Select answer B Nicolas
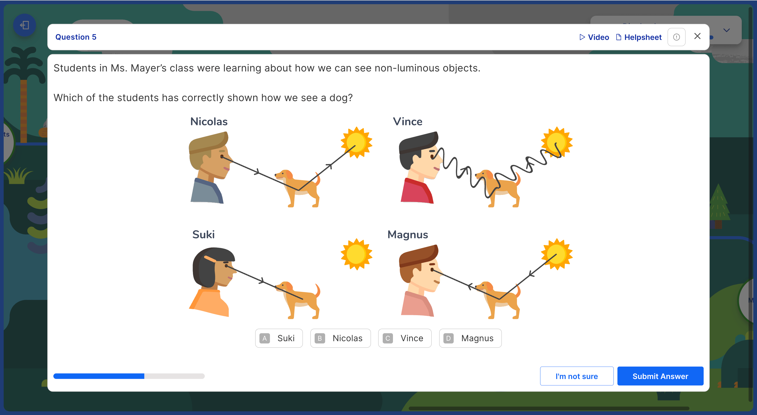This screenshot has width=757, height=415. [340, 338]
